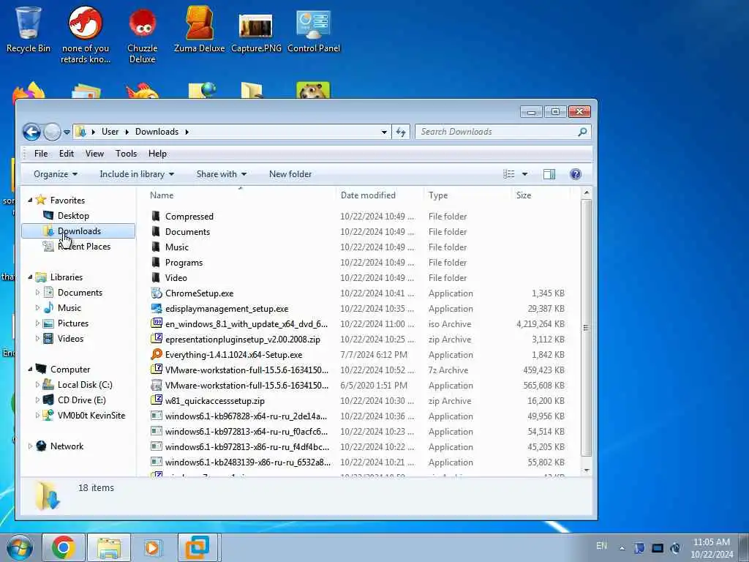749x562 pixels.
Task: Collapse the Computer group
Action: (30, 369)
